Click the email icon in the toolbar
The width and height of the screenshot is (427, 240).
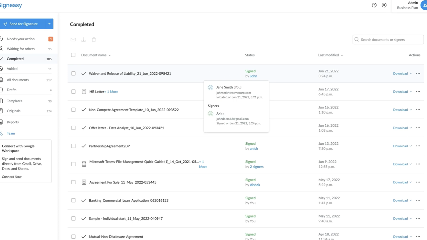pyautogui.click(x=73, y=40)
